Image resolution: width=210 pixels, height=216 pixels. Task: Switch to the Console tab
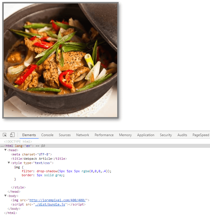coord(47,135)
